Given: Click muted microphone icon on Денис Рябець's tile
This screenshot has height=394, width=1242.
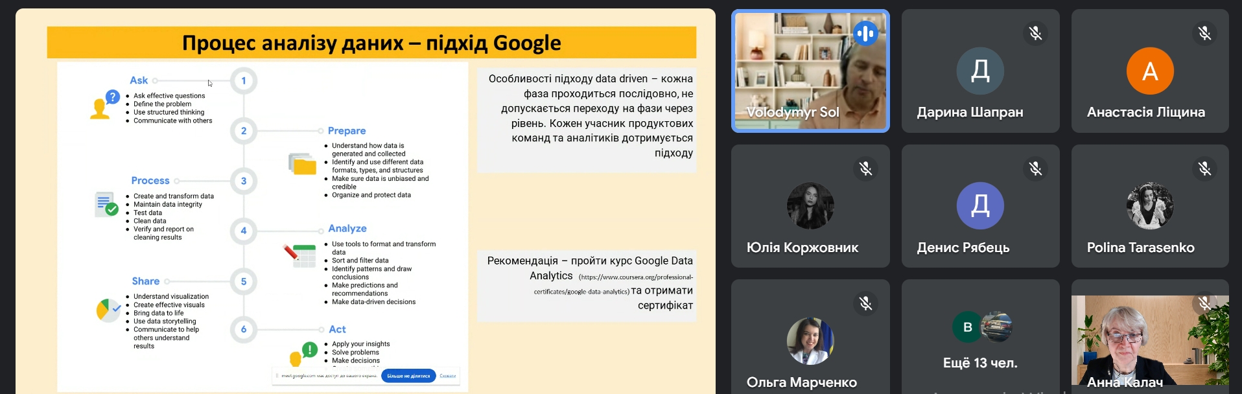Looking at the screenshot, I should [1035, 168].
